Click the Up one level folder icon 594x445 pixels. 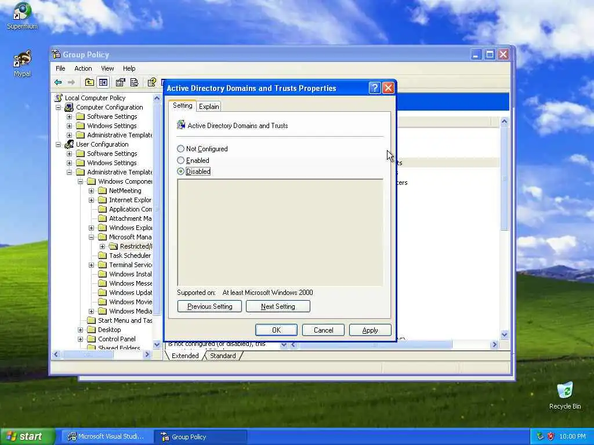click(x=89, y=82)
